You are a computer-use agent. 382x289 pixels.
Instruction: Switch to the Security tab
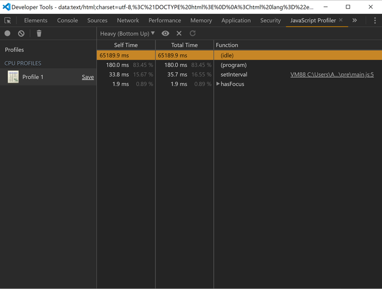tap(270, 20)
